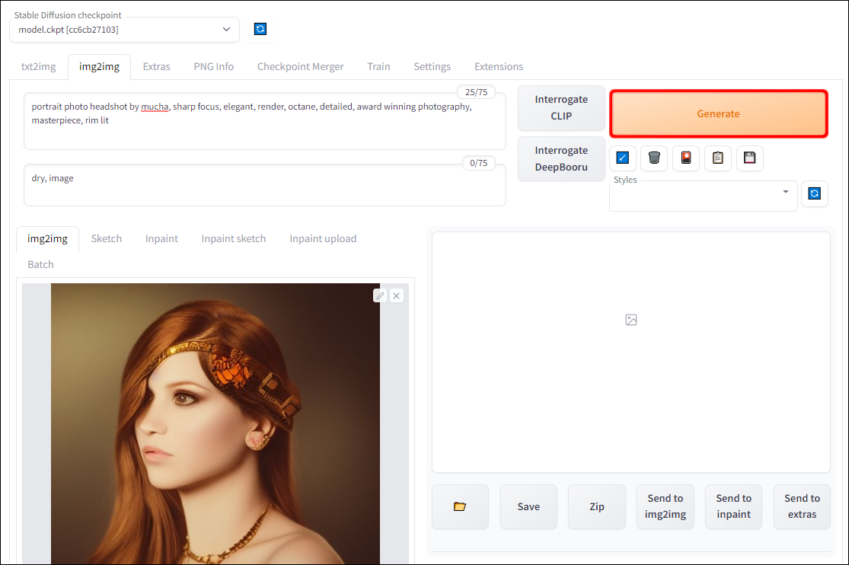Click the red card extra networks icon
Image resolution: width=849 pixels, height=565 pixels.
tap(686, 158)
